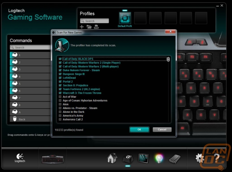Screen dimensions: 232x172
Task: Click the key icon for command 3
Action: (x=15, y=69)
